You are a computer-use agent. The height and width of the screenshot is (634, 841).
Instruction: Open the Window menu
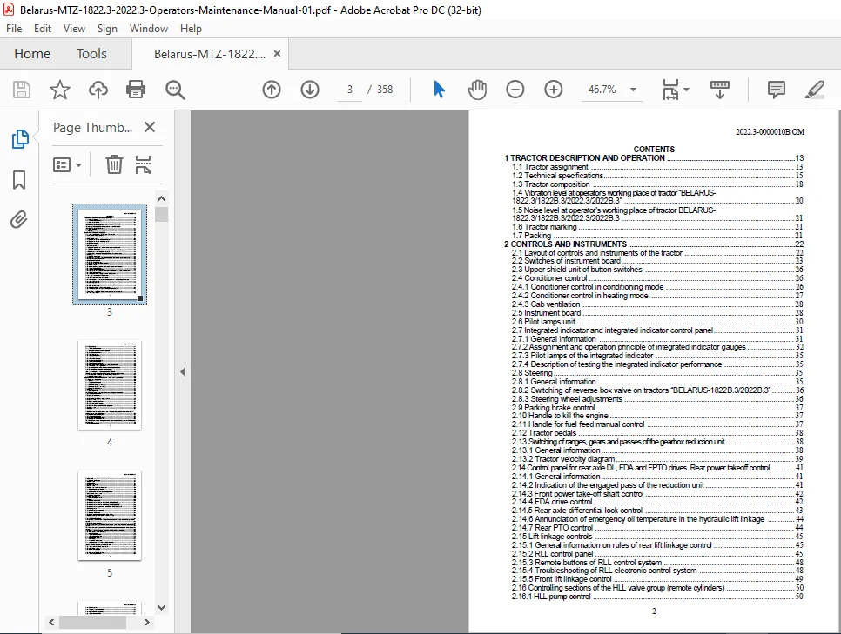point(149,29)
